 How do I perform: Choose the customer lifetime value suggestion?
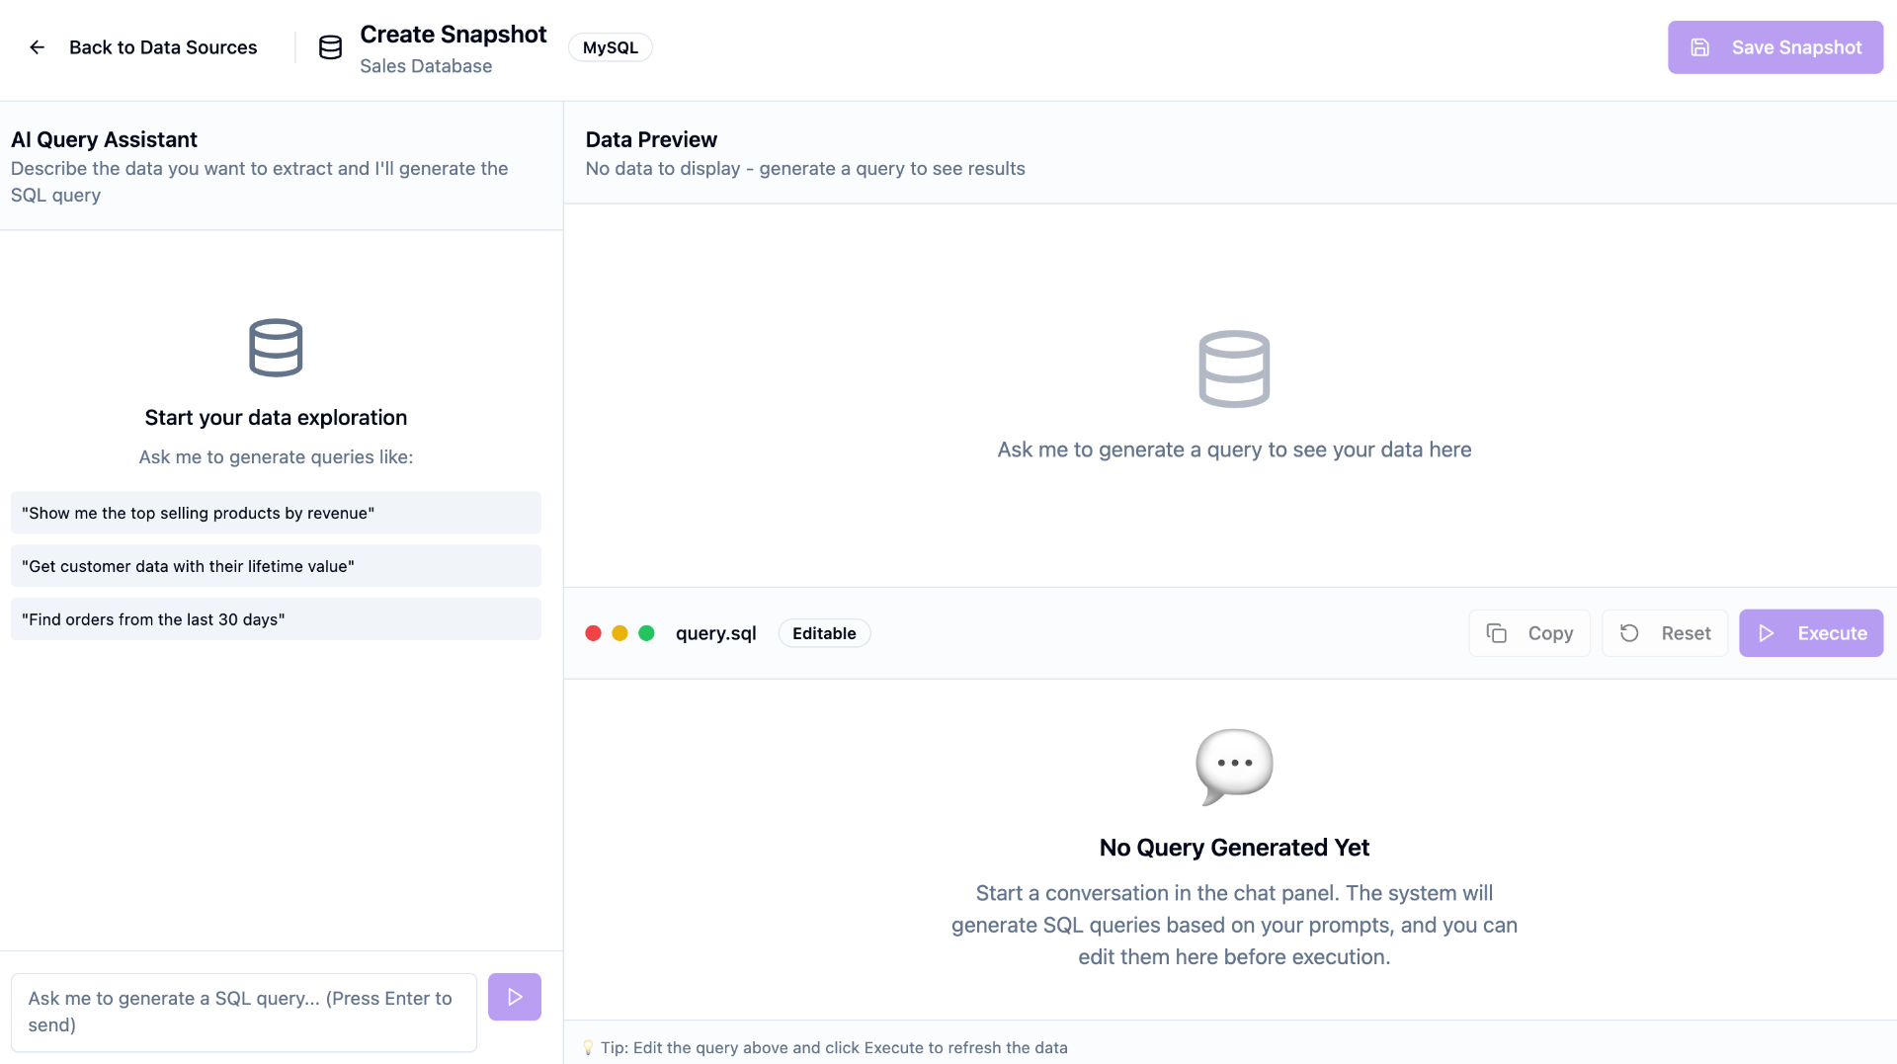click(x=276, y=566)
